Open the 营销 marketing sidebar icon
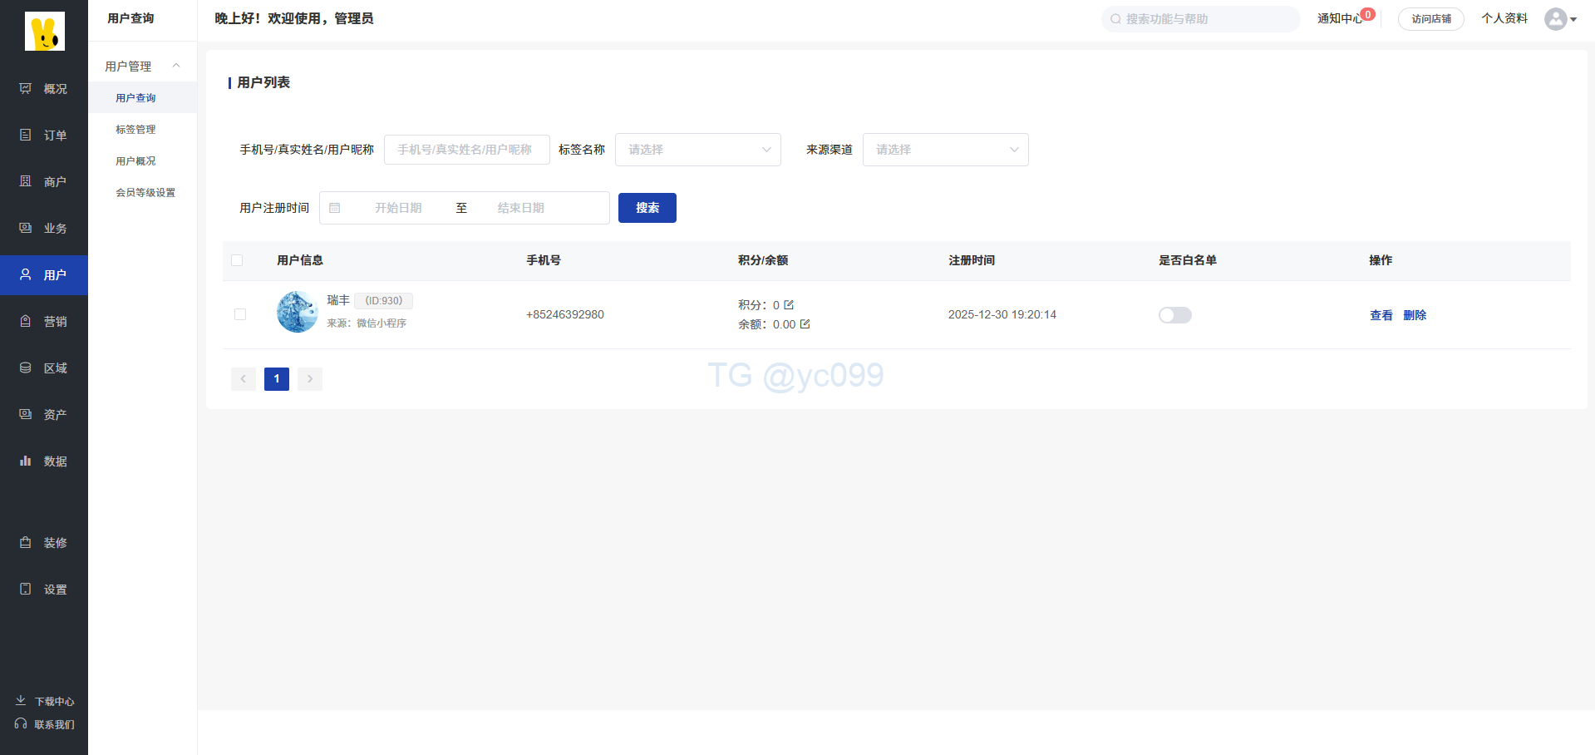The height and width of the screenshot is (755, 1595). [x=26, y=322]
